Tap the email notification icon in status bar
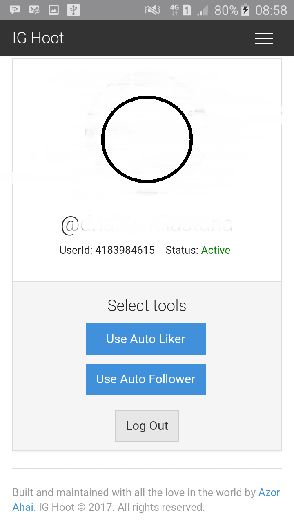294x524 pixels. pos(34,10)
